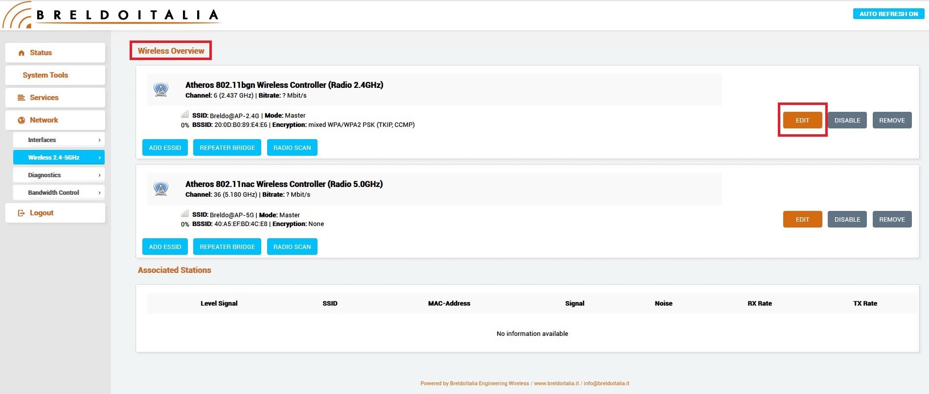Click the Noise column header
The image size is (929, 394).
click(x=663, y=303)
